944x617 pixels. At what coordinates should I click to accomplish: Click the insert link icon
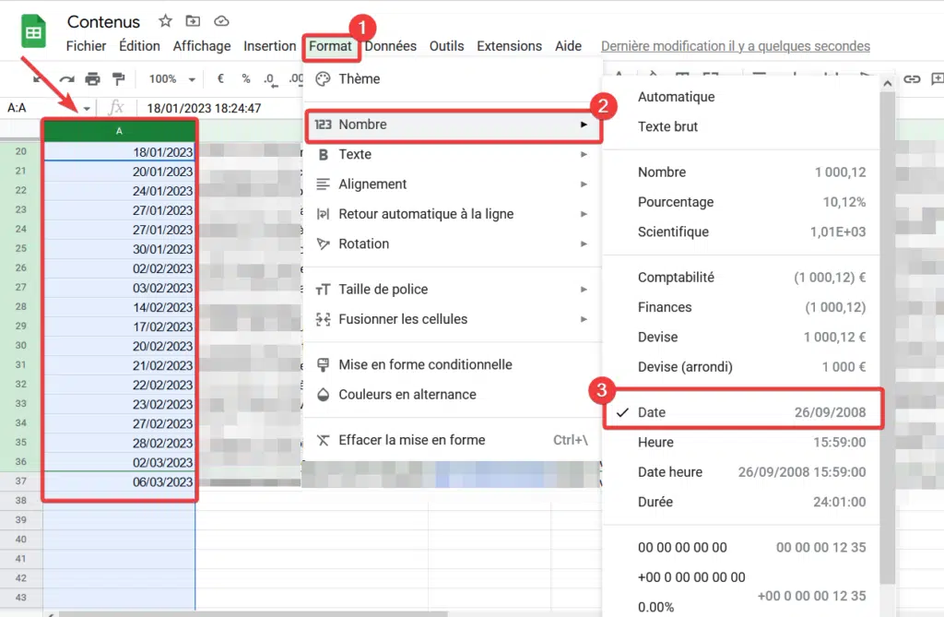click(912, 79)
